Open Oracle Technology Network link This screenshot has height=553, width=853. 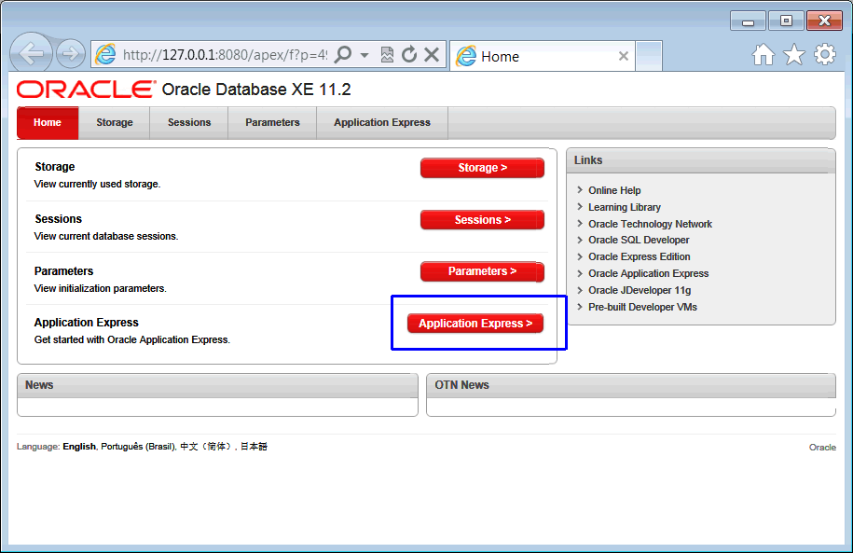(650, 224)
